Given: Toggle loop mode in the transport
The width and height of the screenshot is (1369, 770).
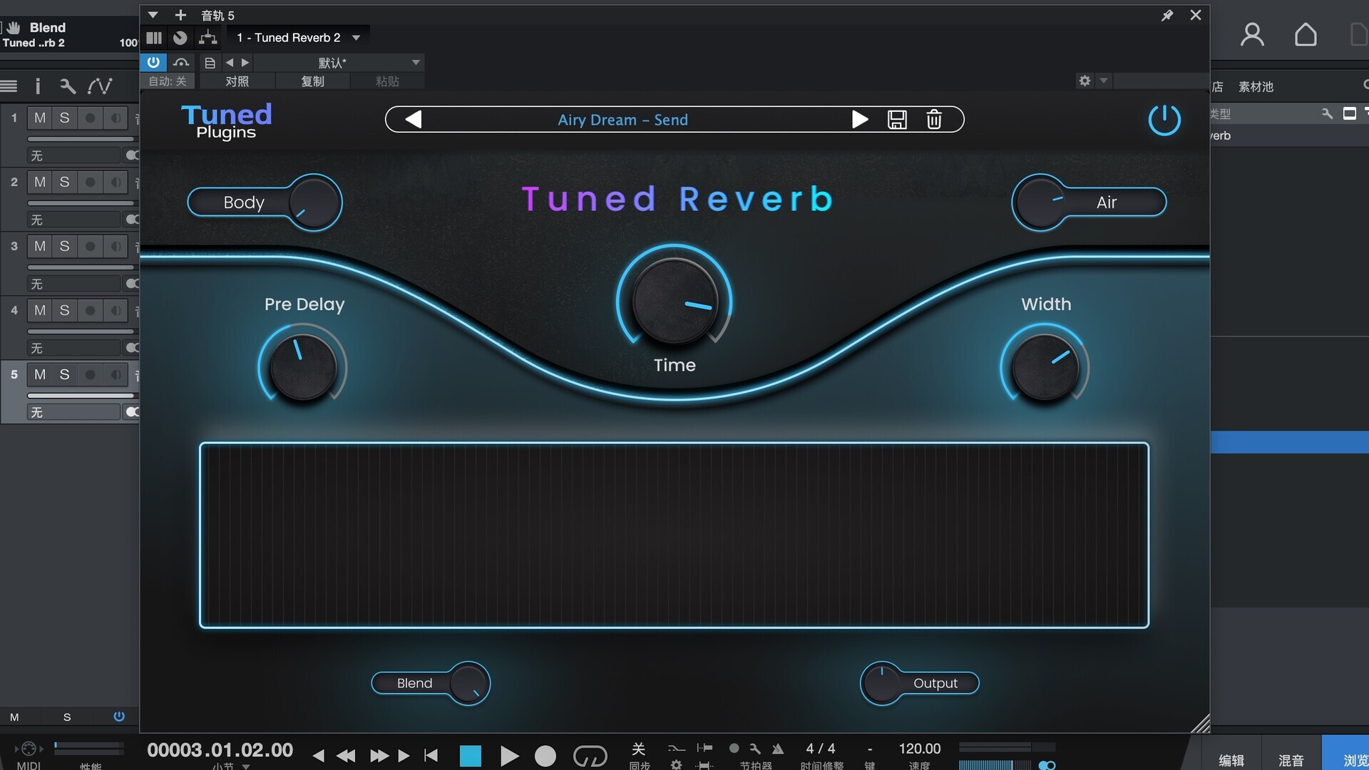Looking at the screenshot, I should (590, 756).
